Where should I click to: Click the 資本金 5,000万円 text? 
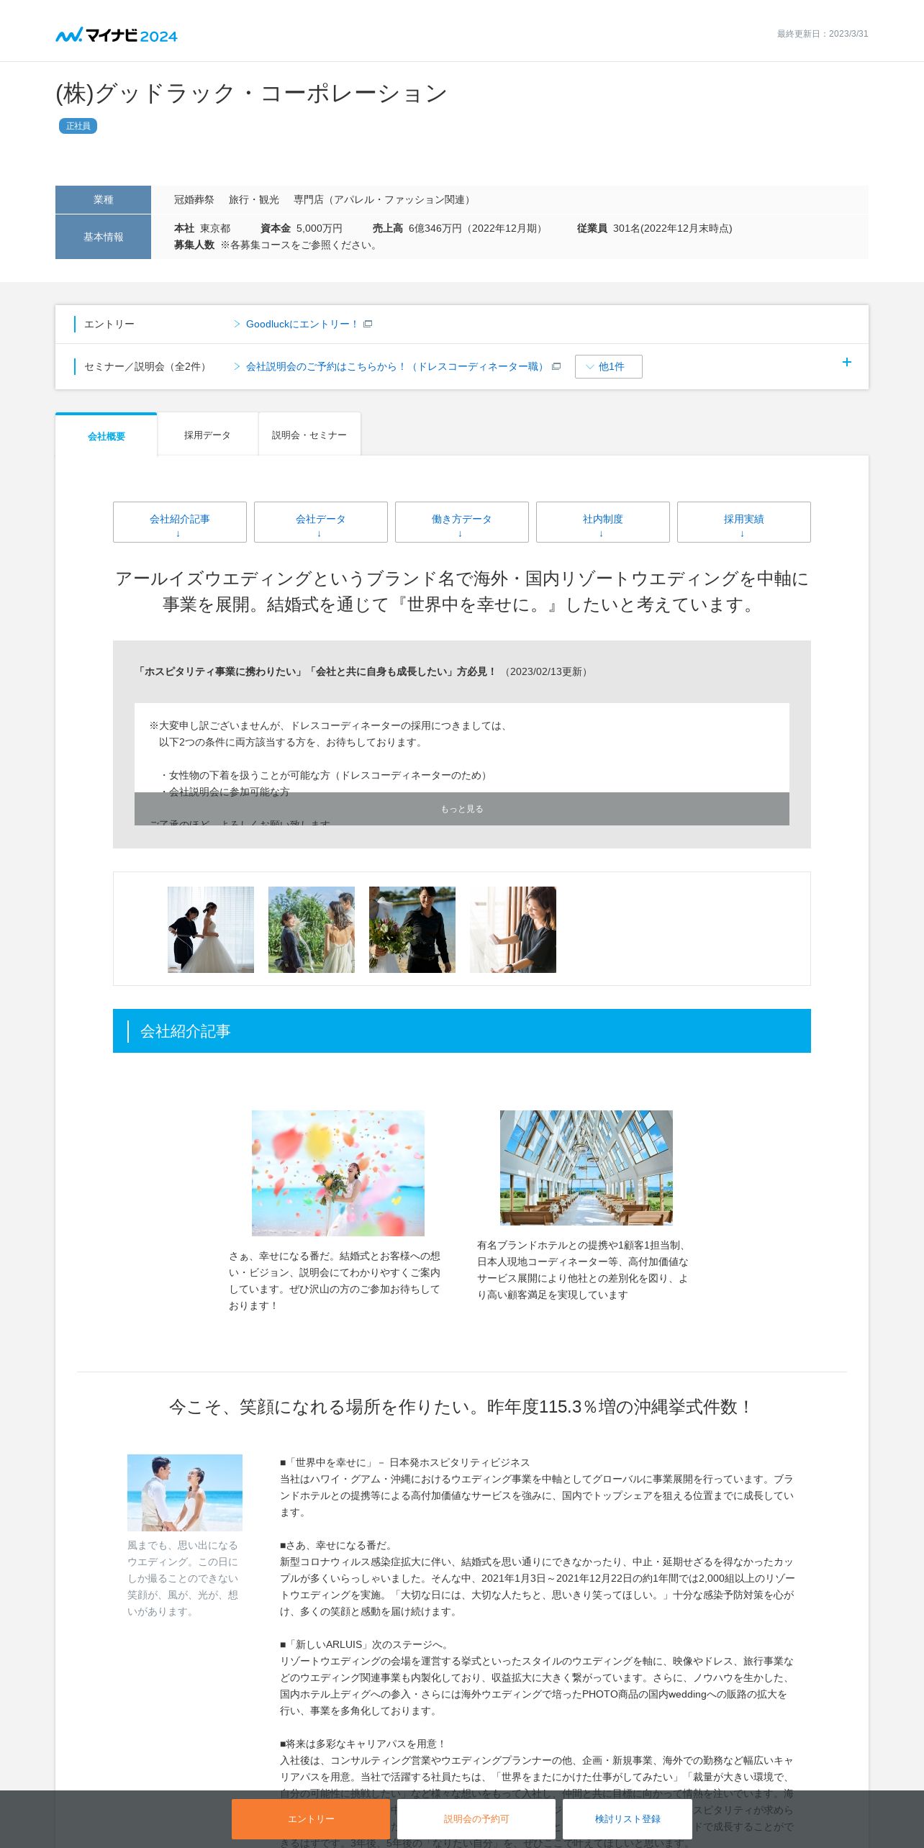point(302,228)
